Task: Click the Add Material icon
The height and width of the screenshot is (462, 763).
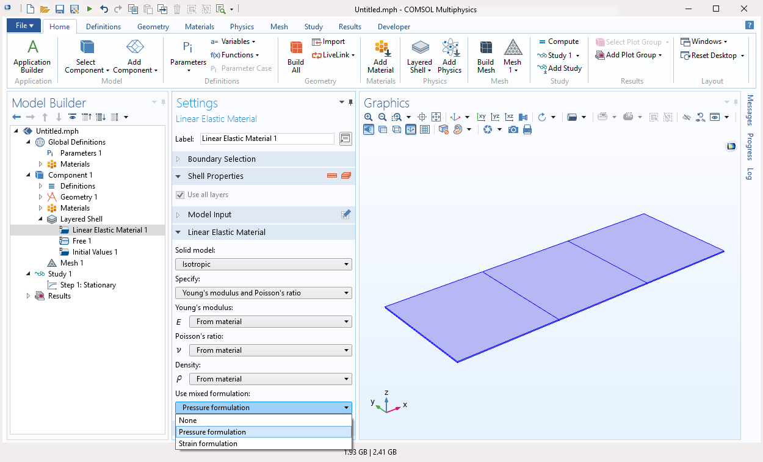Action: coord(380,56)
